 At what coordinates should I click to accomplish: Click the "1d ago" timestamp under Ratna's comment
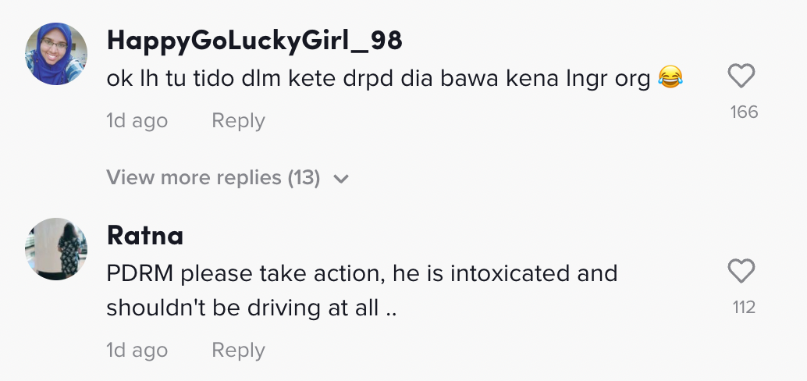point(137,351)
